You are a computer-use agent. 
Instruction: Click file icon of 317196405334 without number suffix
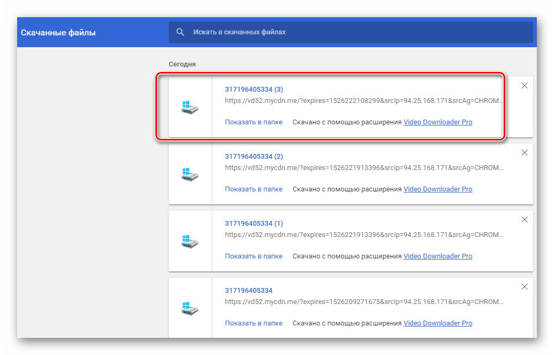pos(190,308)
